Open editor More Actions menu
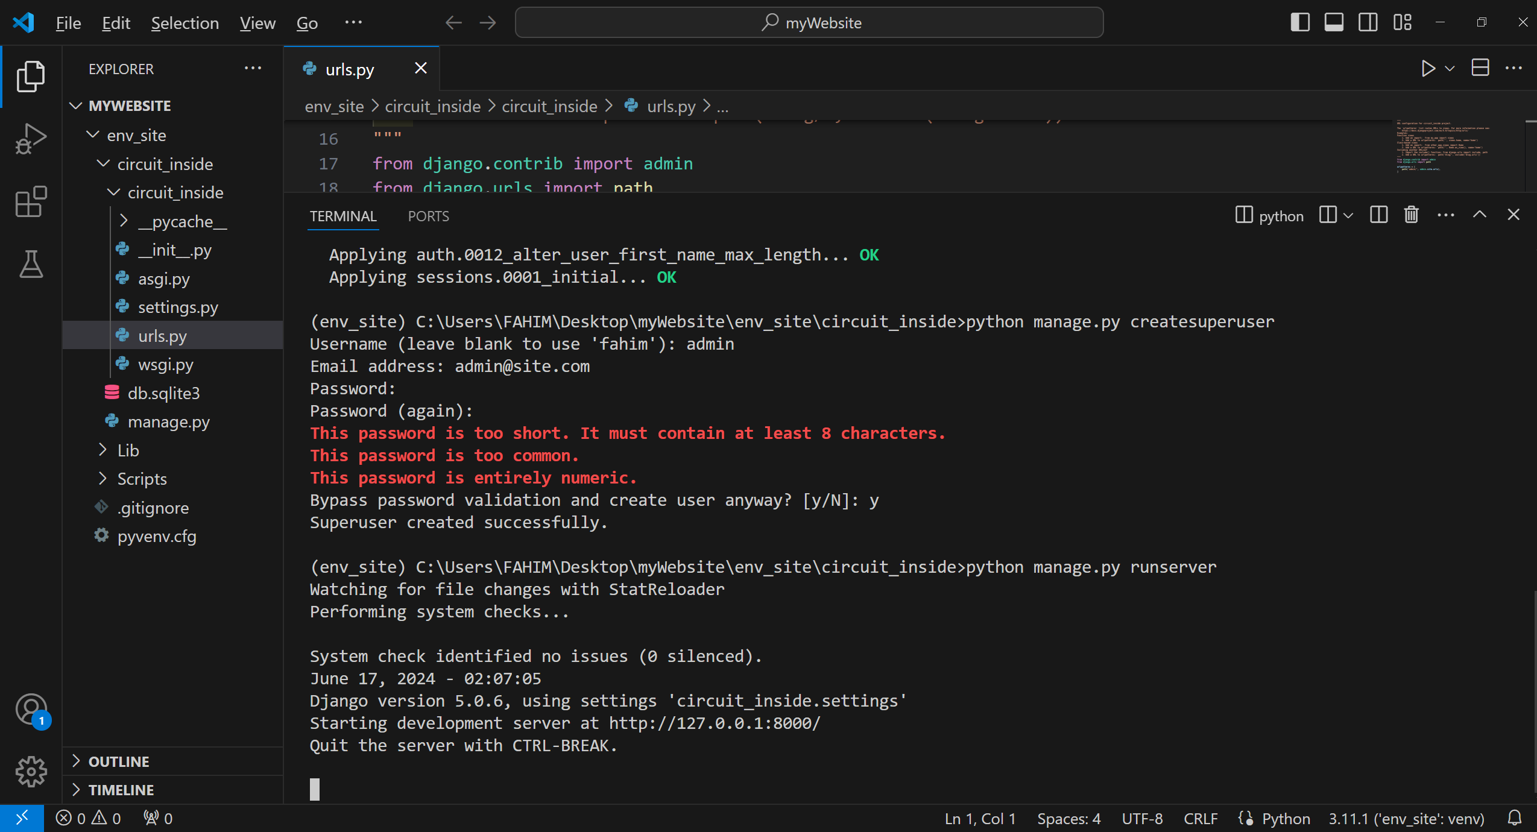Screen dimensions: 1537x832 [1513, 68]
